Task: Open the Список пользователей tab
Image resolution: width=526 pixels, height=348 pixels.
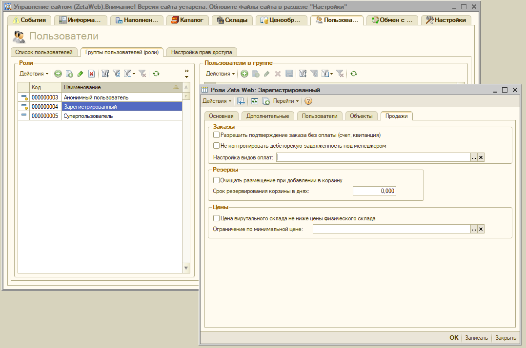Action: tap(44, 52)
